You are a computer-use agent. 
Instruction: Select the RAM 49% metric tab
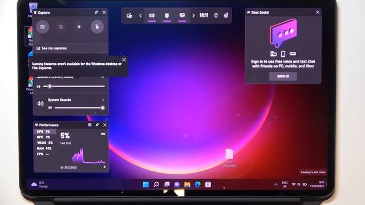tap(45, 148)
